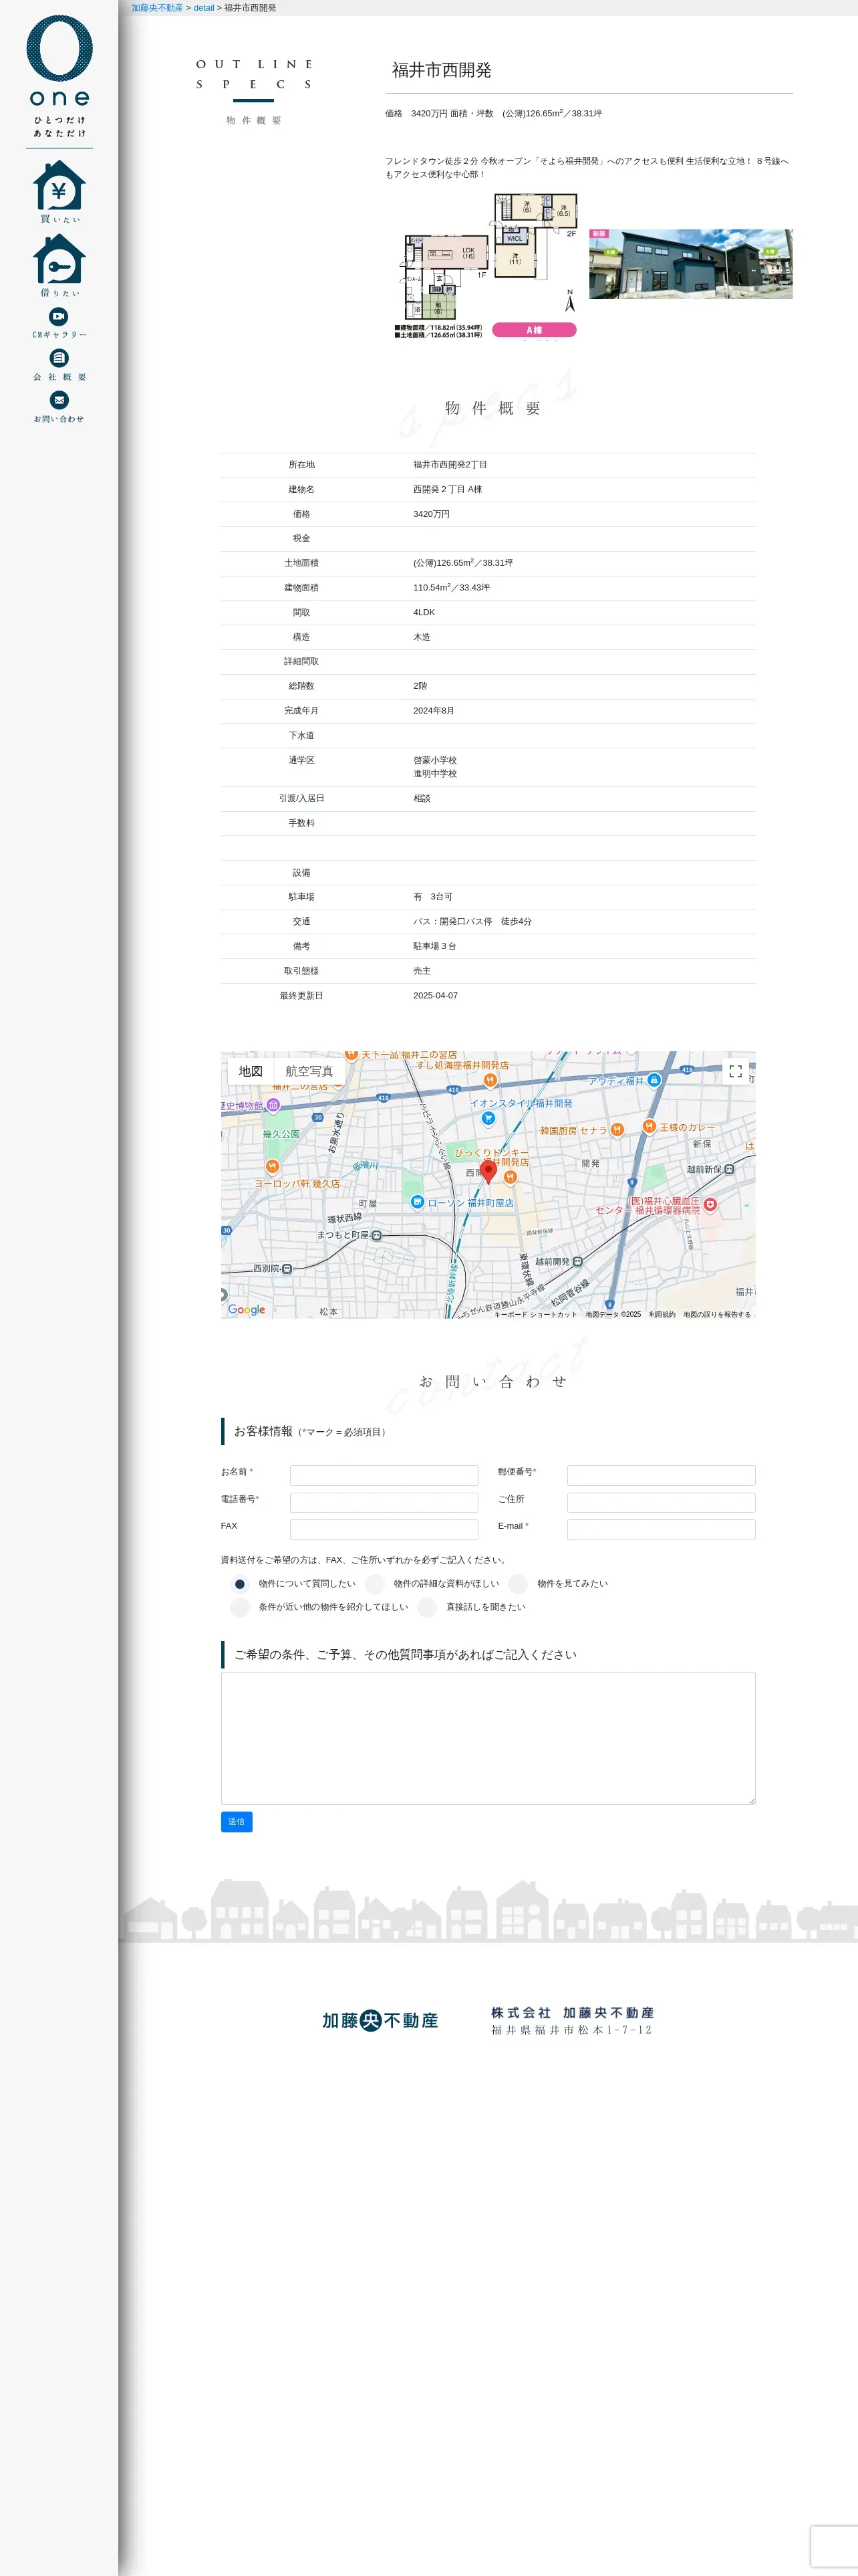Select 直接話しを聞きたい radio option
The height and width of the screenshot is (2576, 858).
(428, 1607)
